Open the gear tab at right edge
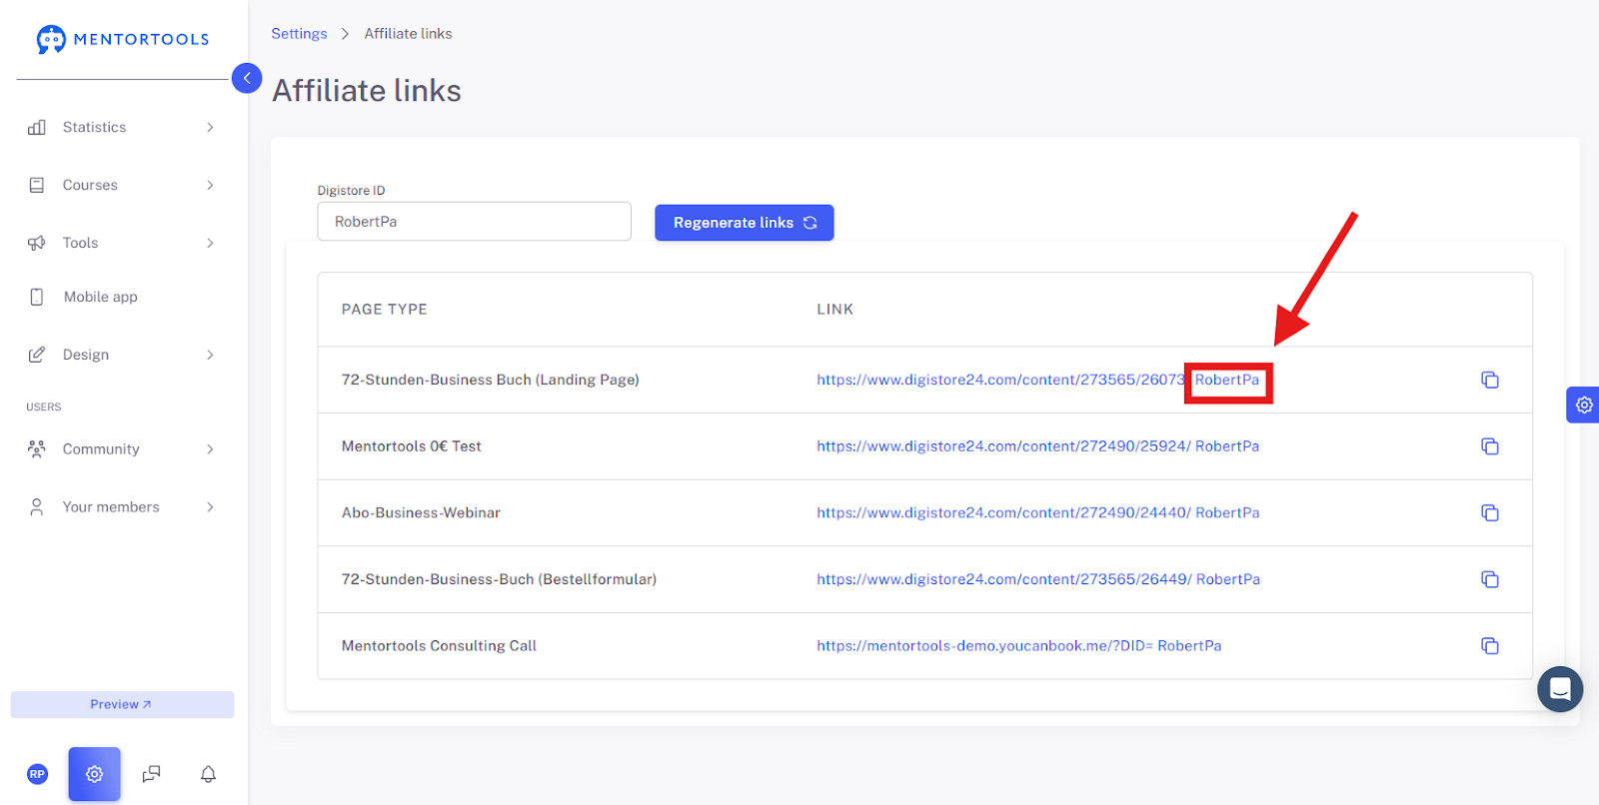1599x805 pixels. [x=1583, y=404]
